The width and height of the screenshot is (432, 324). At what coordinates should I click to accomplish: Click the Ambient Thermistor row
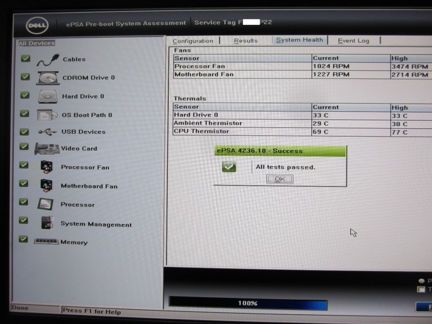click(x=302, y=124)
